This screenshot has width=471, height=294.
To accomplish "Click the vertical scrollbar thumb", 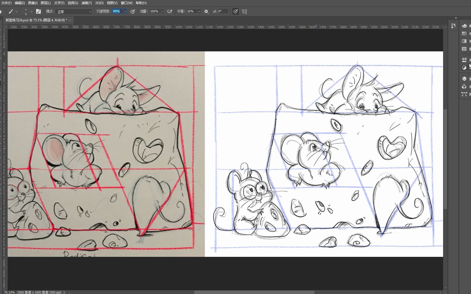I will pyautogui.click(x=446, y=159).
